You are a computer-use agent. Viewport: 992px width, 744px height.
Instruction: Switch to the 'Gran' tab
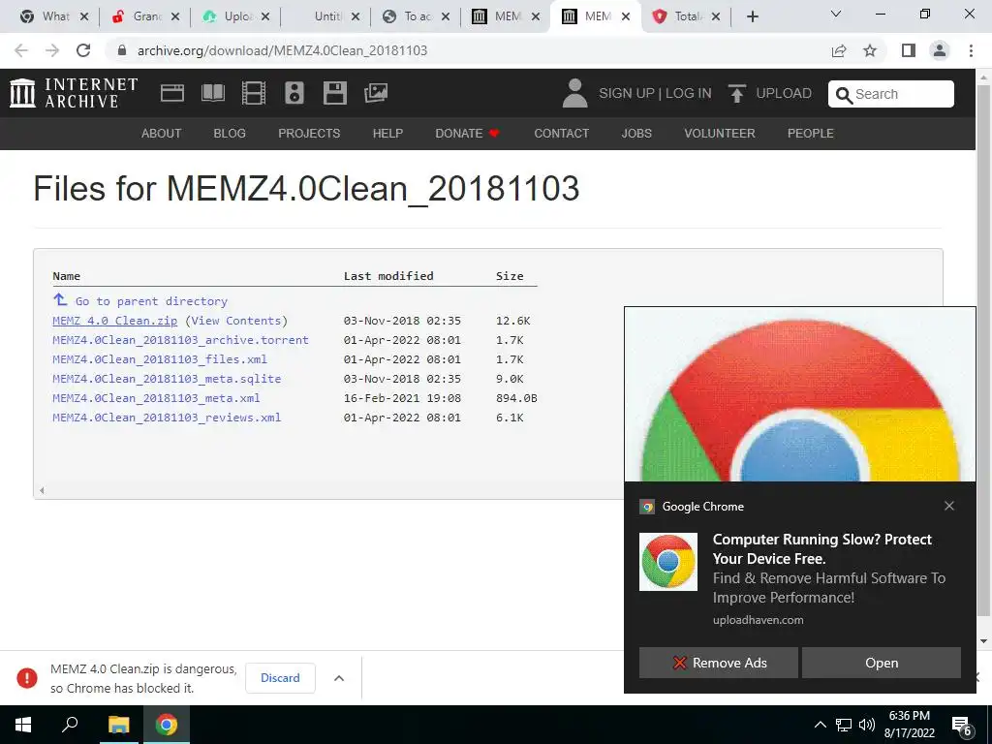coord(146,16)
